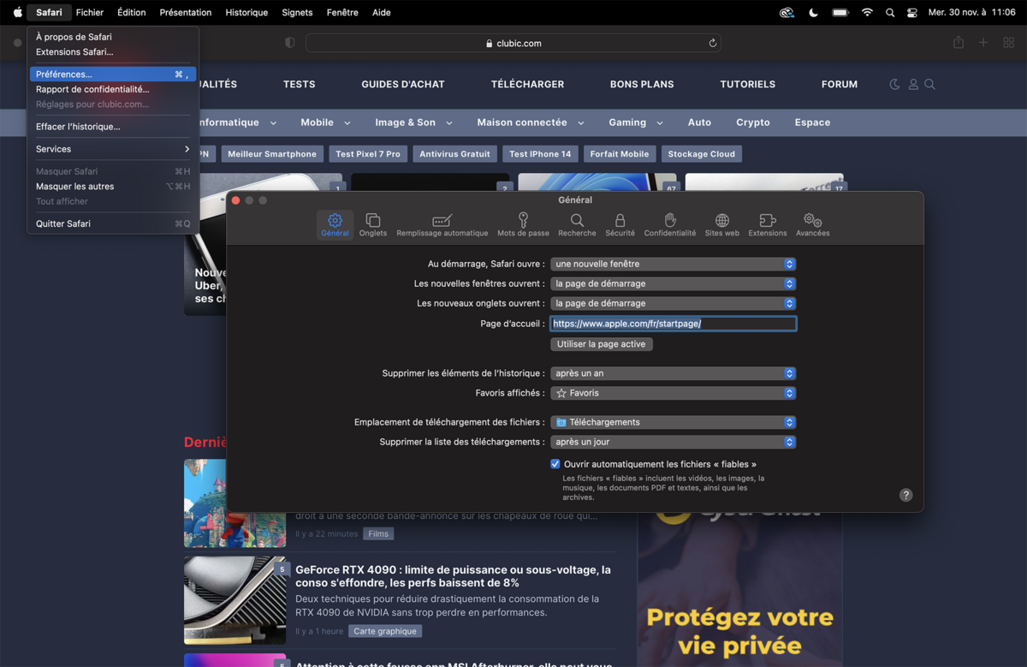1027x667 pixels.
Task: Open the Au démarrage Safari ouvre dropdown
Action: coord(674,264)
